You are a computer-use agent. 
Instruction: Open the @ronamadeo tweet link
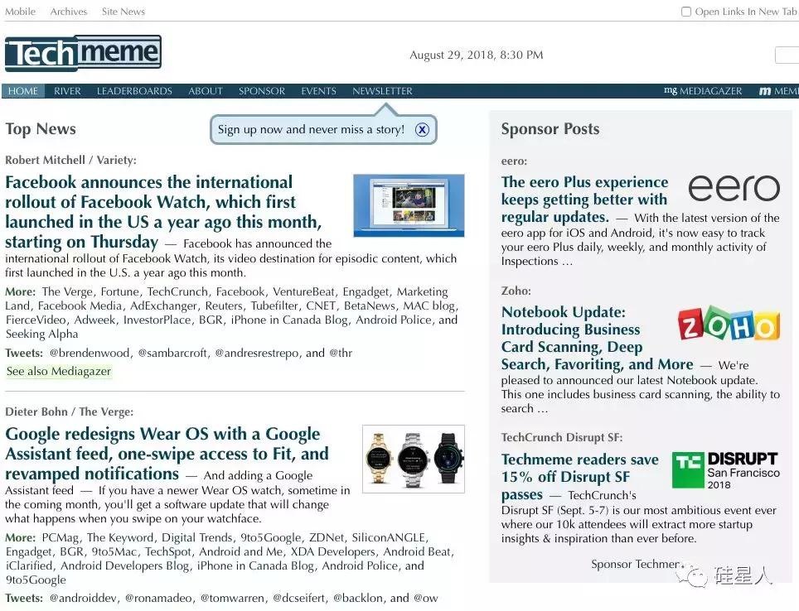[158, 599]
